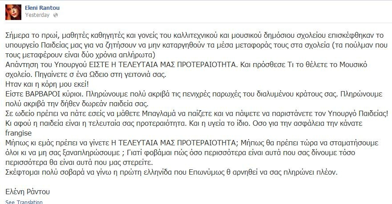Viewport: 392px width, 204px height.
Task: Open the Eleni Rantou profile name link
Action: 42,8
